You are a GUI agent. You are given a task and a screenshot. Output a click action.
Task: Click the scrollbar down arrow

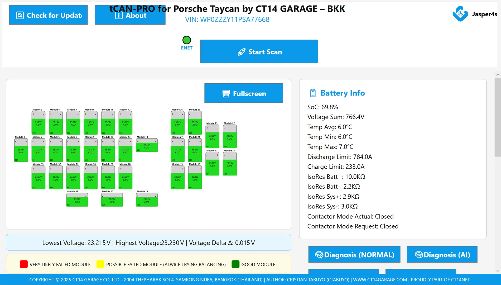click(x=498, y=271)
